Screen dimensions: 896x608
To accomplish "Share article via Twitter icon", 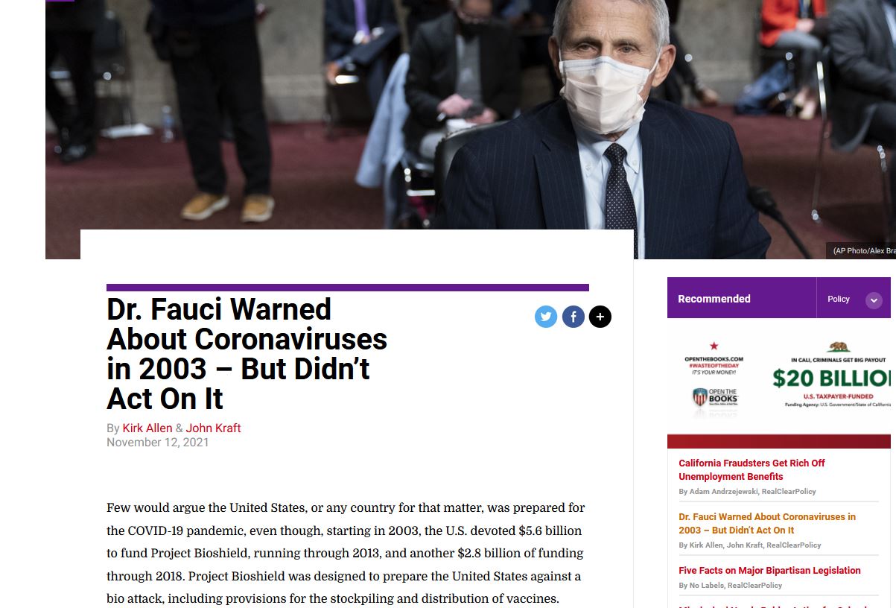I will pos(546,317).
